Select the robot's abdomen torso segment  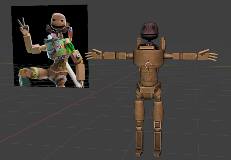click(x=148, y=76)
